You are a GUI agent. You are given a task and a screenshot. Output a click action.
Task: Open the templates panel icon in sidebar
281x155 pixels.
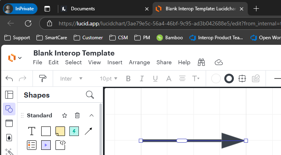click(x=9, y=95)
